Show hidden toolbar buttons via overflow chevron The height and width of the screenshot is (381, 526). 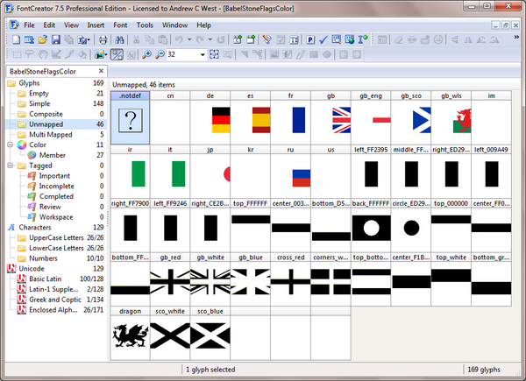click(516, 37)
